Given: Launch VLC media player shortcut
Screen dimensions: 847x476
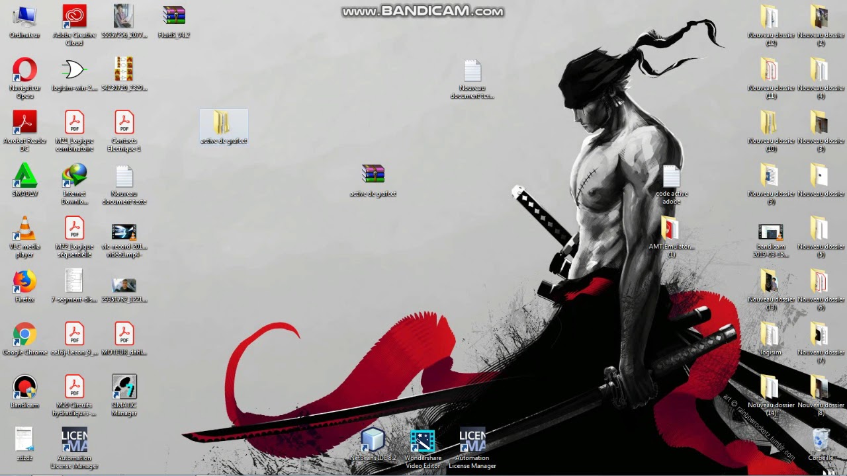Looking at the screenshot, I should [x=24, y=237].
